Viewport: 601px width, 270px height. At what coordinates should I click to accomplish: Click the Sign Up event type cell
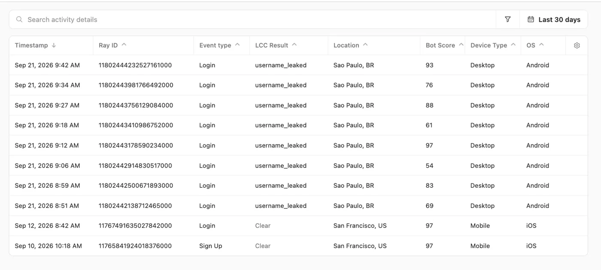[211, 246]
